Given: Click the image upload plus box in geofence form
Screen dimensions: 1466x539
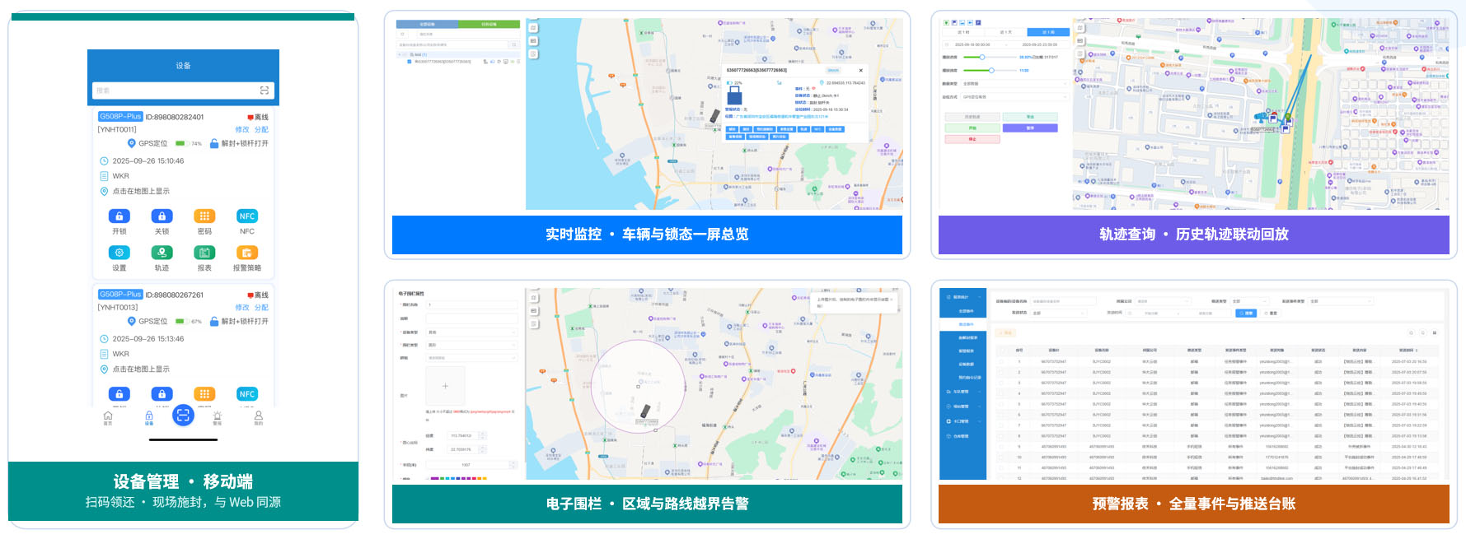Looking at the screenshot, I should tap(445, 386).
